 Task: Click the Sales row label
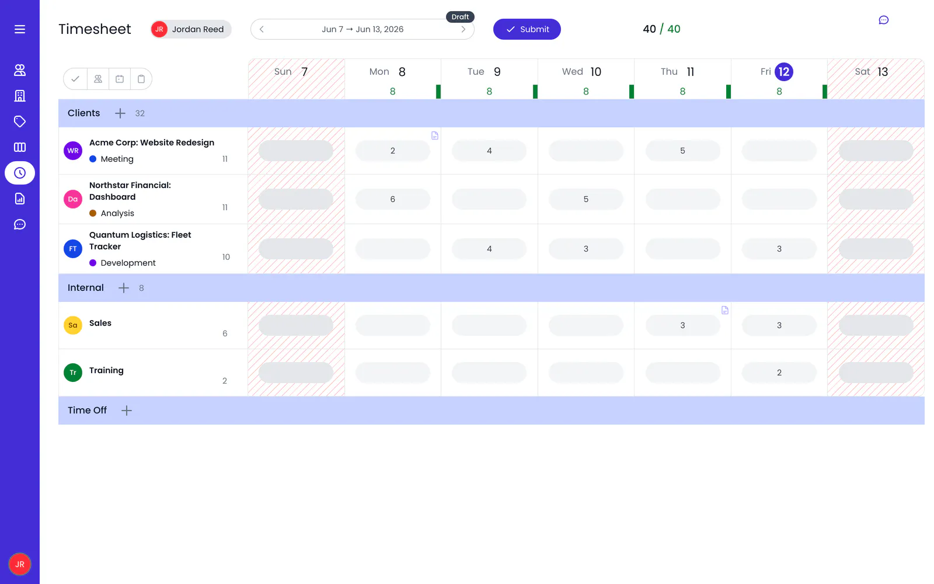click(100, 323)
